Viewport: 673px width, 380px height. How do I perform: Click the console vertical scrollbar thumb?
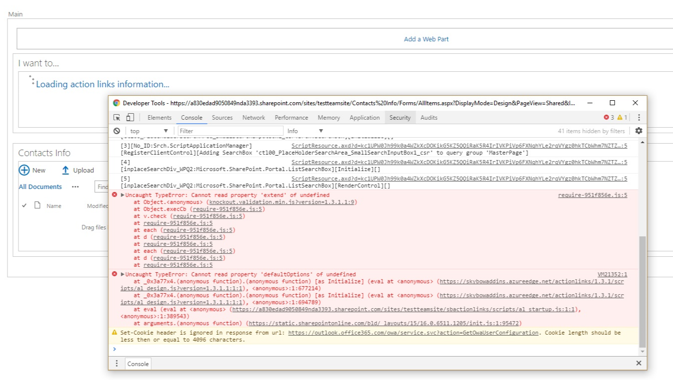643,292
